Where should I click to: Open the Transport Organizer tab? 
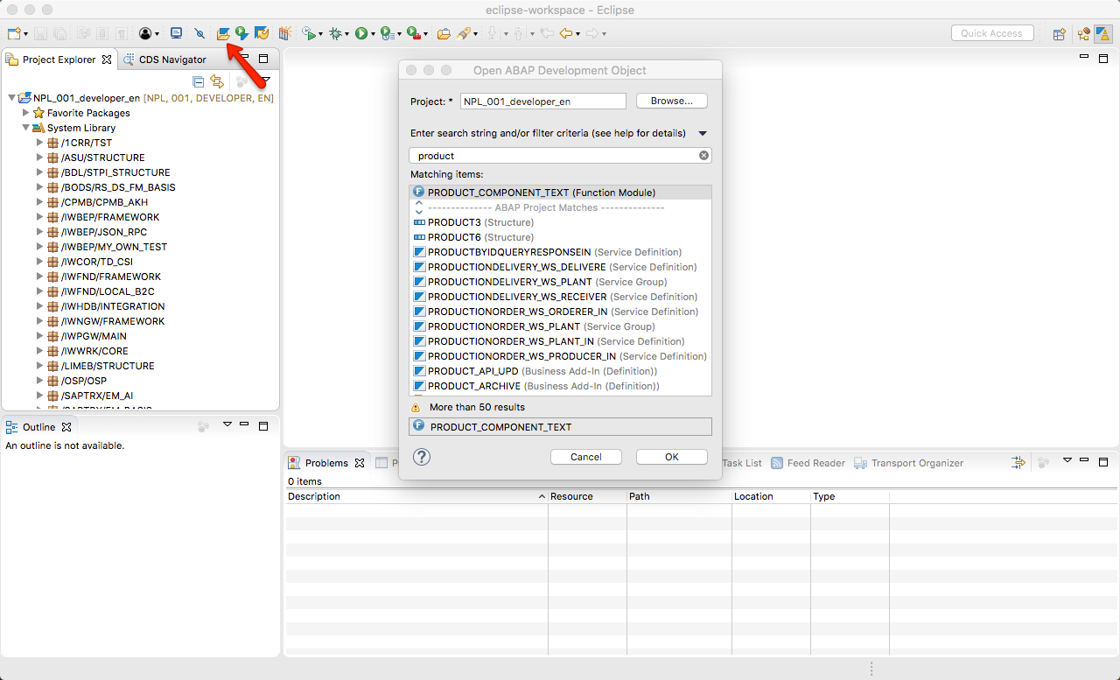point(908,463)
